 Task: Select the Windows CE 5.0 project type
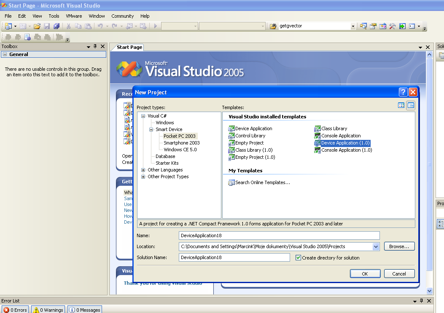[x=180, y=150]
